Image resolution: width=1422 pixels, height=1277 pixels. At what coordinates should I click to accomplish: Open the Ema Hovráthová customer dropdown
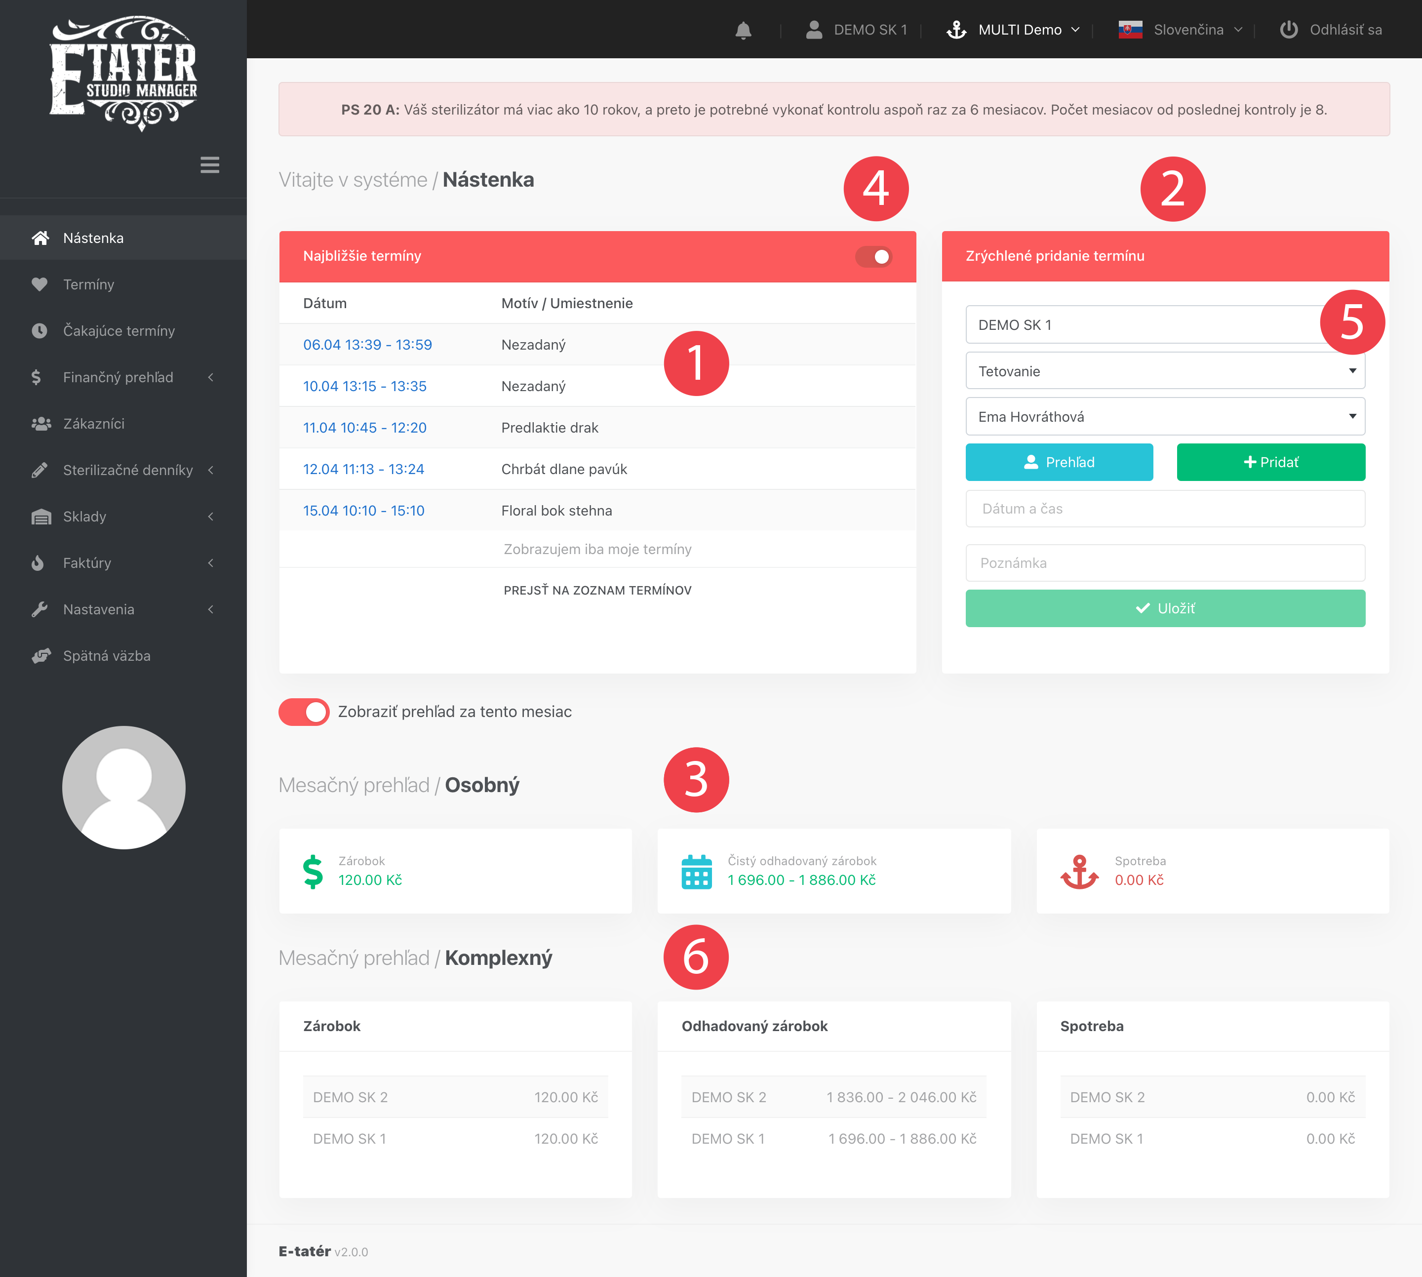click(1165, 417)
